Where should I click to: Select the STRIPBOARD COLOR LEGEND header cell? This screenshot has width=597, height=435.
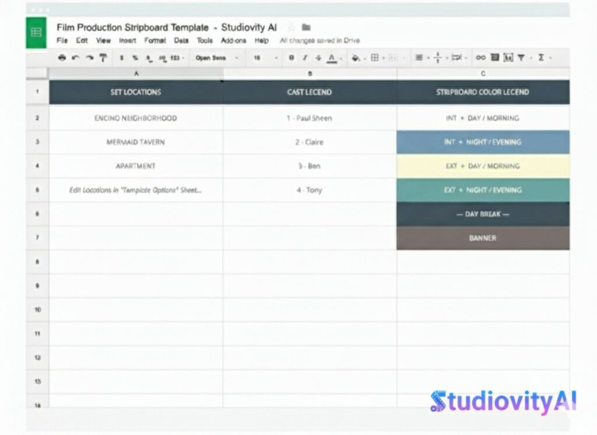[483, 92]
